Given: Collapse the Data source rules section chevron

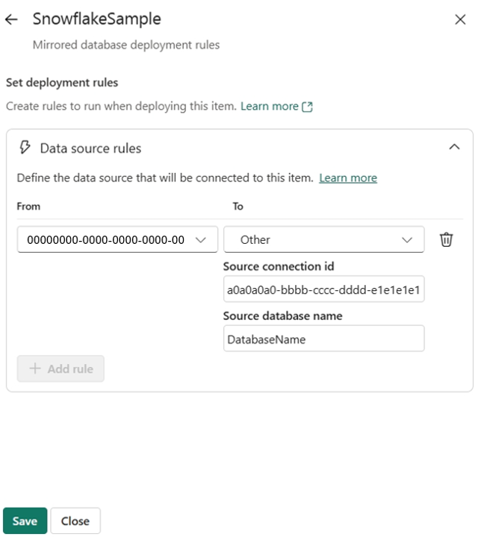Looking at the screenshot, I should click(x=454, y=148).
